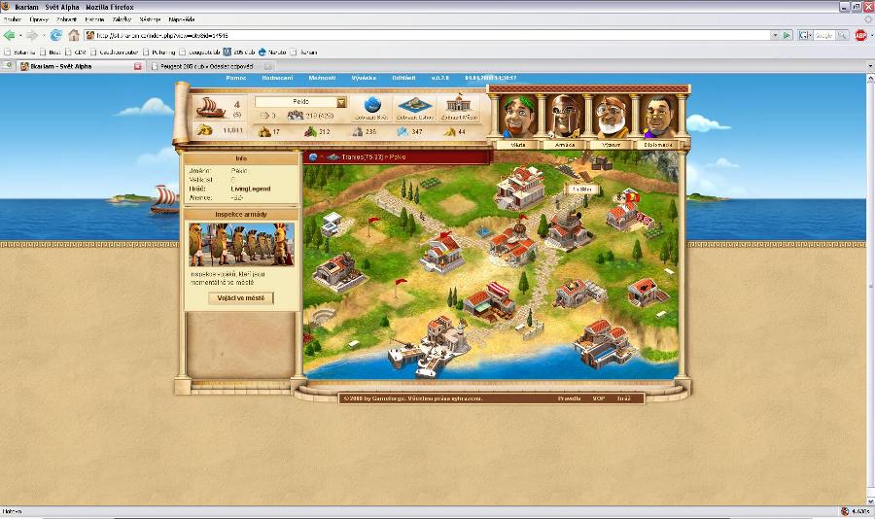The image size is (875, 519).
Task: Go to Firefox home page icon
Action: 74,35
